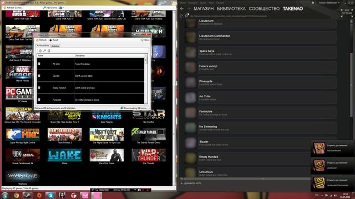Click Steam's forward navigation arrow
The width and height of the screenshot is (355, 199).
[x=189, y=9]
